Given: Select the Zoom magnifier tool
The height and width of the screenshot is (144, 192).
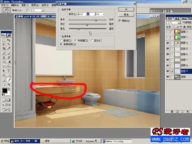Looking at the screenshot, I should point(9,84).
